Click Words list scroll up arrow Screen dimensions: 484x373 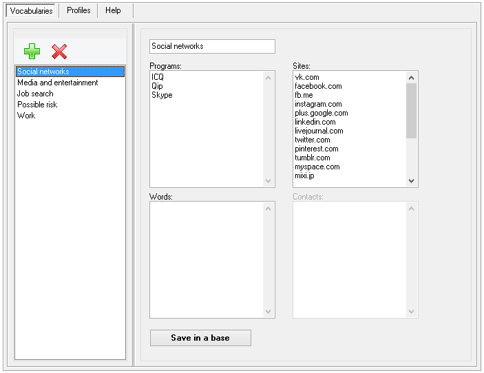pos(268,209)
